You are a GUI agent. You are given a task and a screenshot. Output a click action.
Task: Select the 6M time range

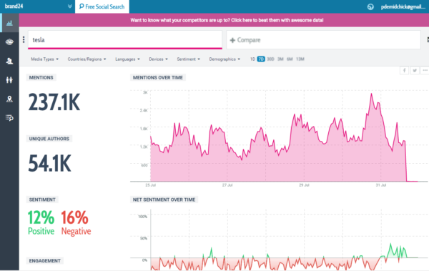[x=290, y=59]
